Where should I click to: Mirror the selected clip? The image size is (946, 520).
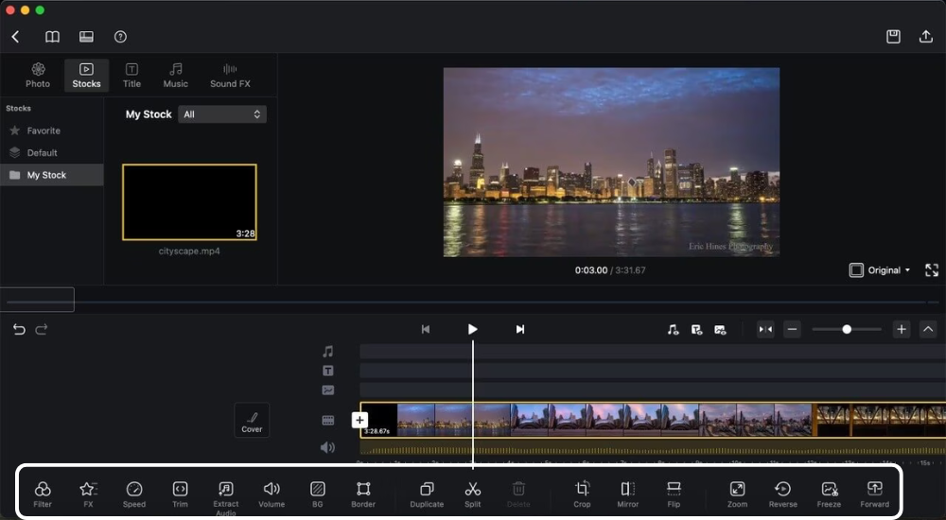click(628, 490)
